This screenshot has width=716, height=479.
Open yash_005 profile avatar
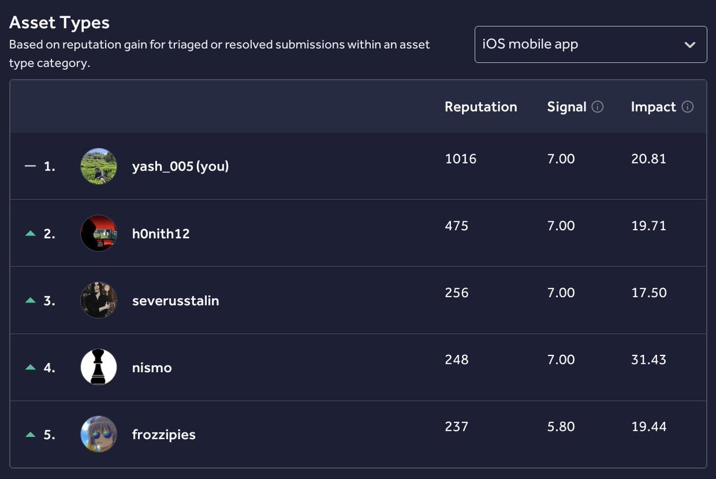pyautogui.click(x=98, y=166)
